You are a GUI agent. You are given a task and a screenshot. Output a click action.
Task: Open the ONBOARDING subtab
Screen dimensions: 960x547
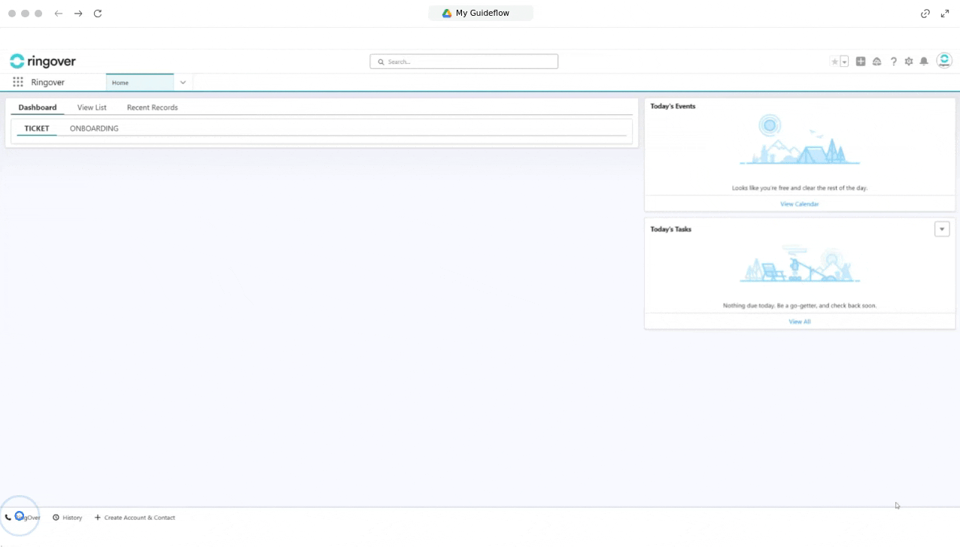coord(93,128)
